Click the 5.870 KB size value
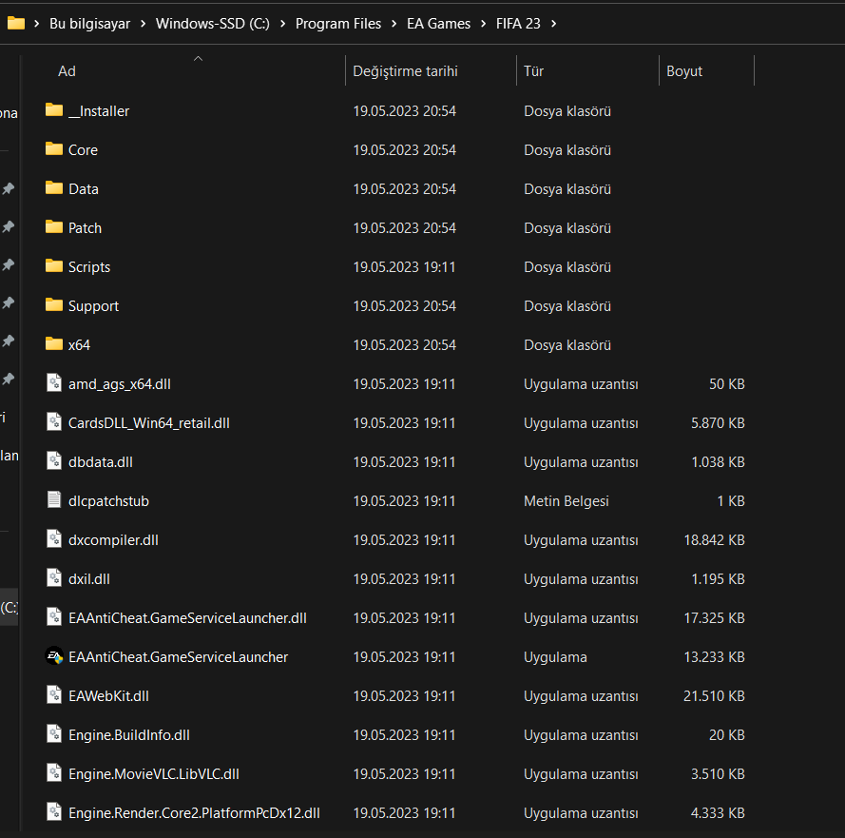845x838 pixels. [x=718, y=422]
